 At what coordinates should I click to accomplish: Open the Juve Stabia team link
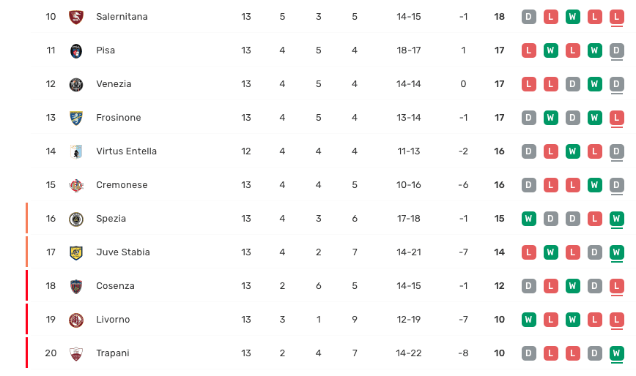[123, 252]
